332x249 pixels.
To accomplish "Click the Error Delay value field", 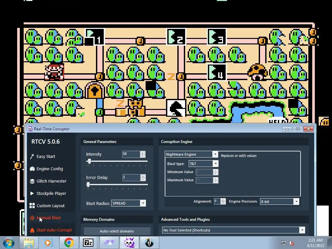I will (x=131, y=177).
